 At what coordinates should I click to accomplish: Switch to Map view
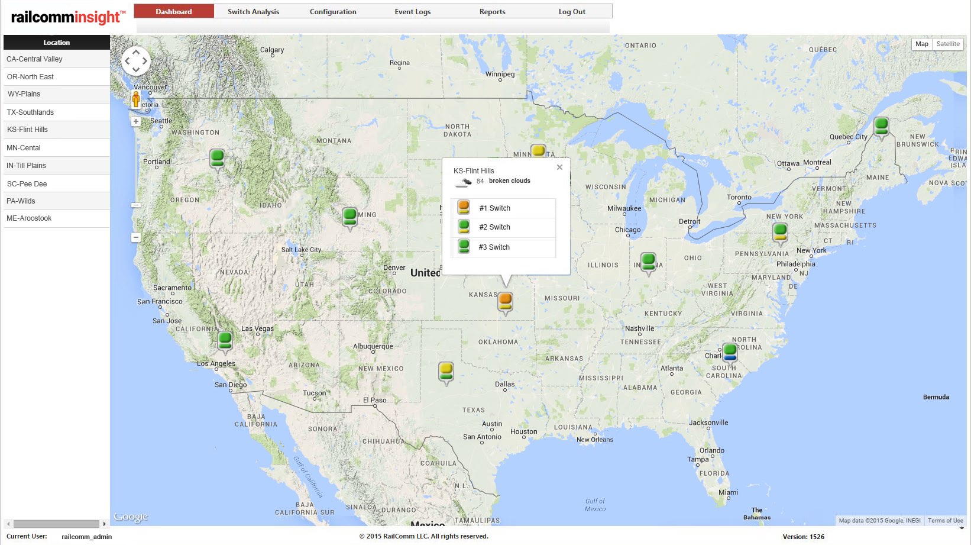922,44
